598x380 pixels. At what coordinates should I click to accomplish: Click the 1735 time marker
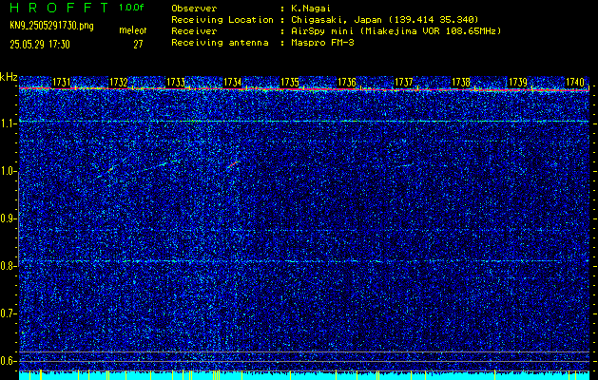(289, 83)
